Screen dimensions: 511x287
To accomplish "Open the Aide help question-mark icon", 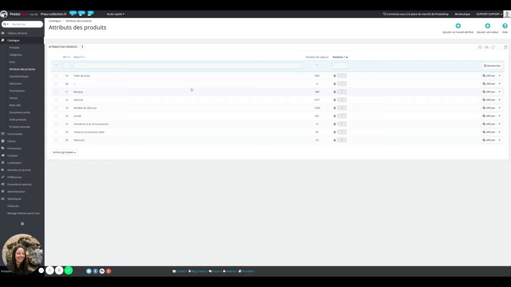I will (x=505, y=26).
